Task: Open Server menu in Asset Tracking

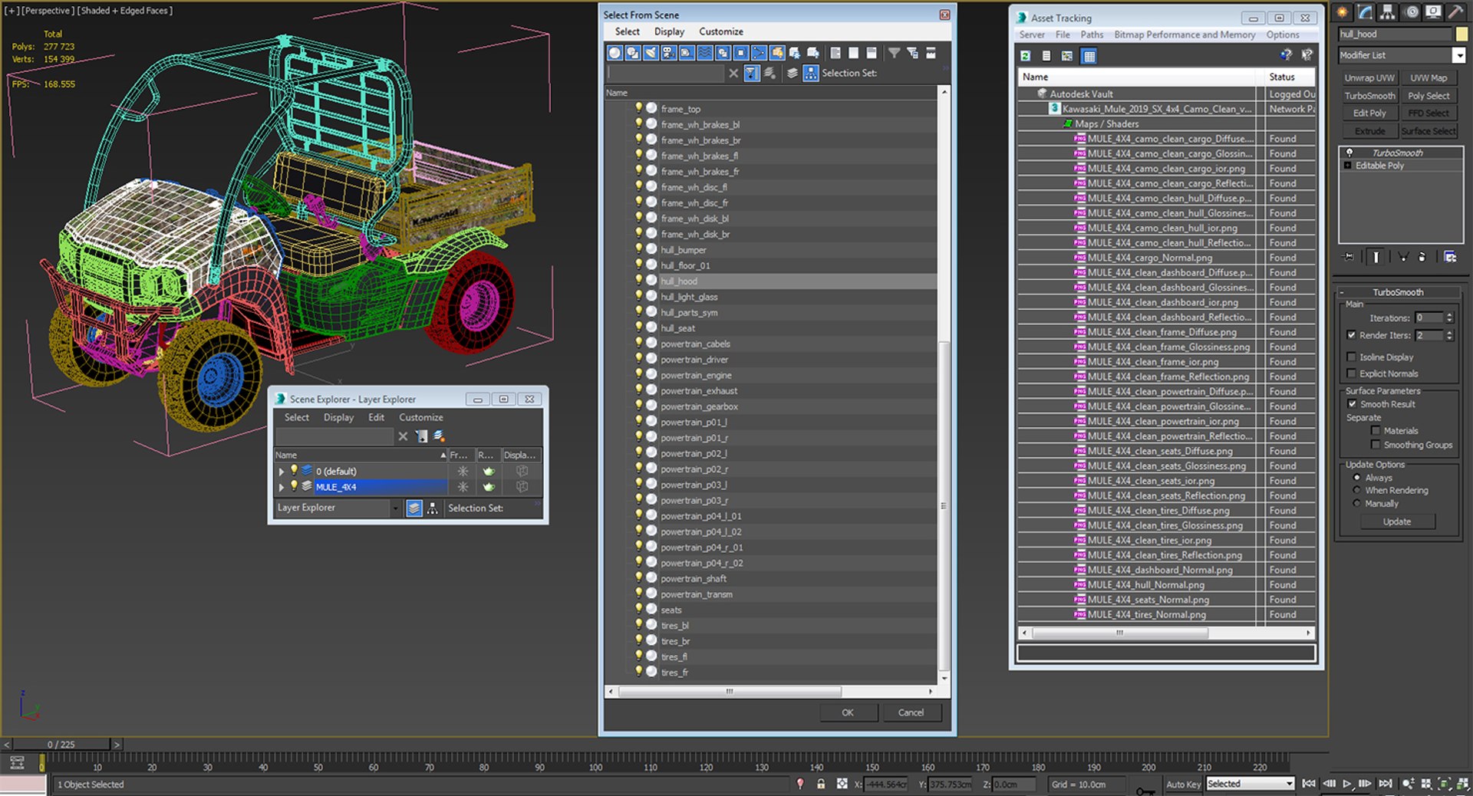Action: click(1032, 35)
